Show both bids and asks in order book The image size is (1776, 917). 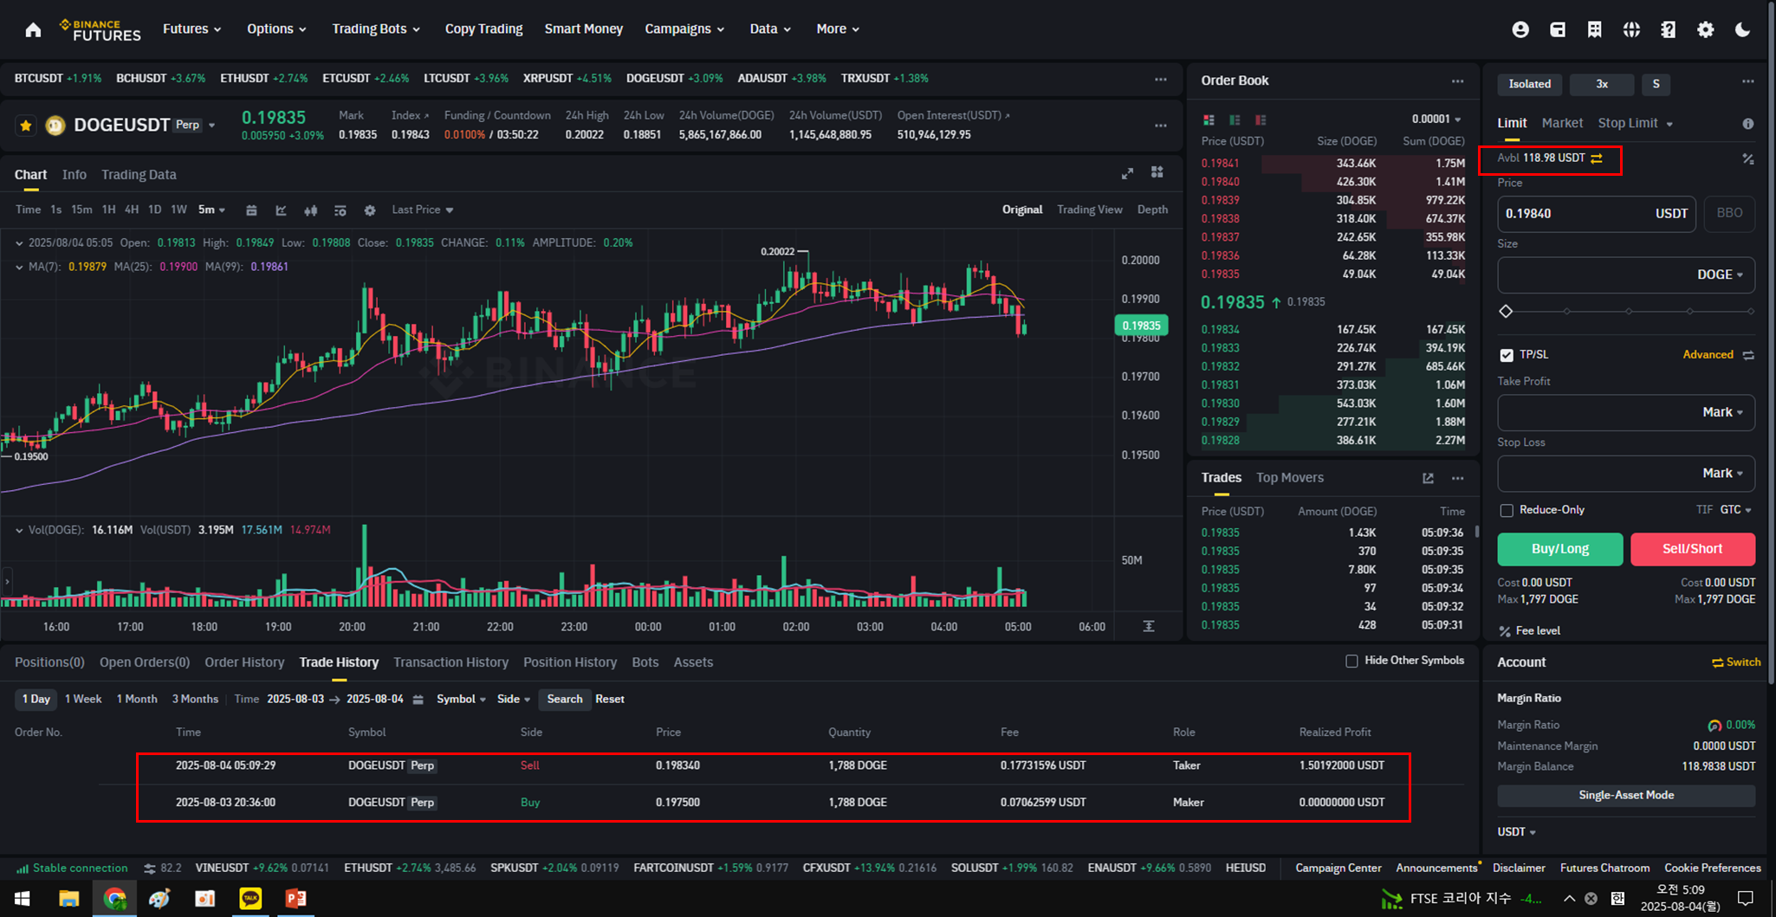pos(1209,119)
